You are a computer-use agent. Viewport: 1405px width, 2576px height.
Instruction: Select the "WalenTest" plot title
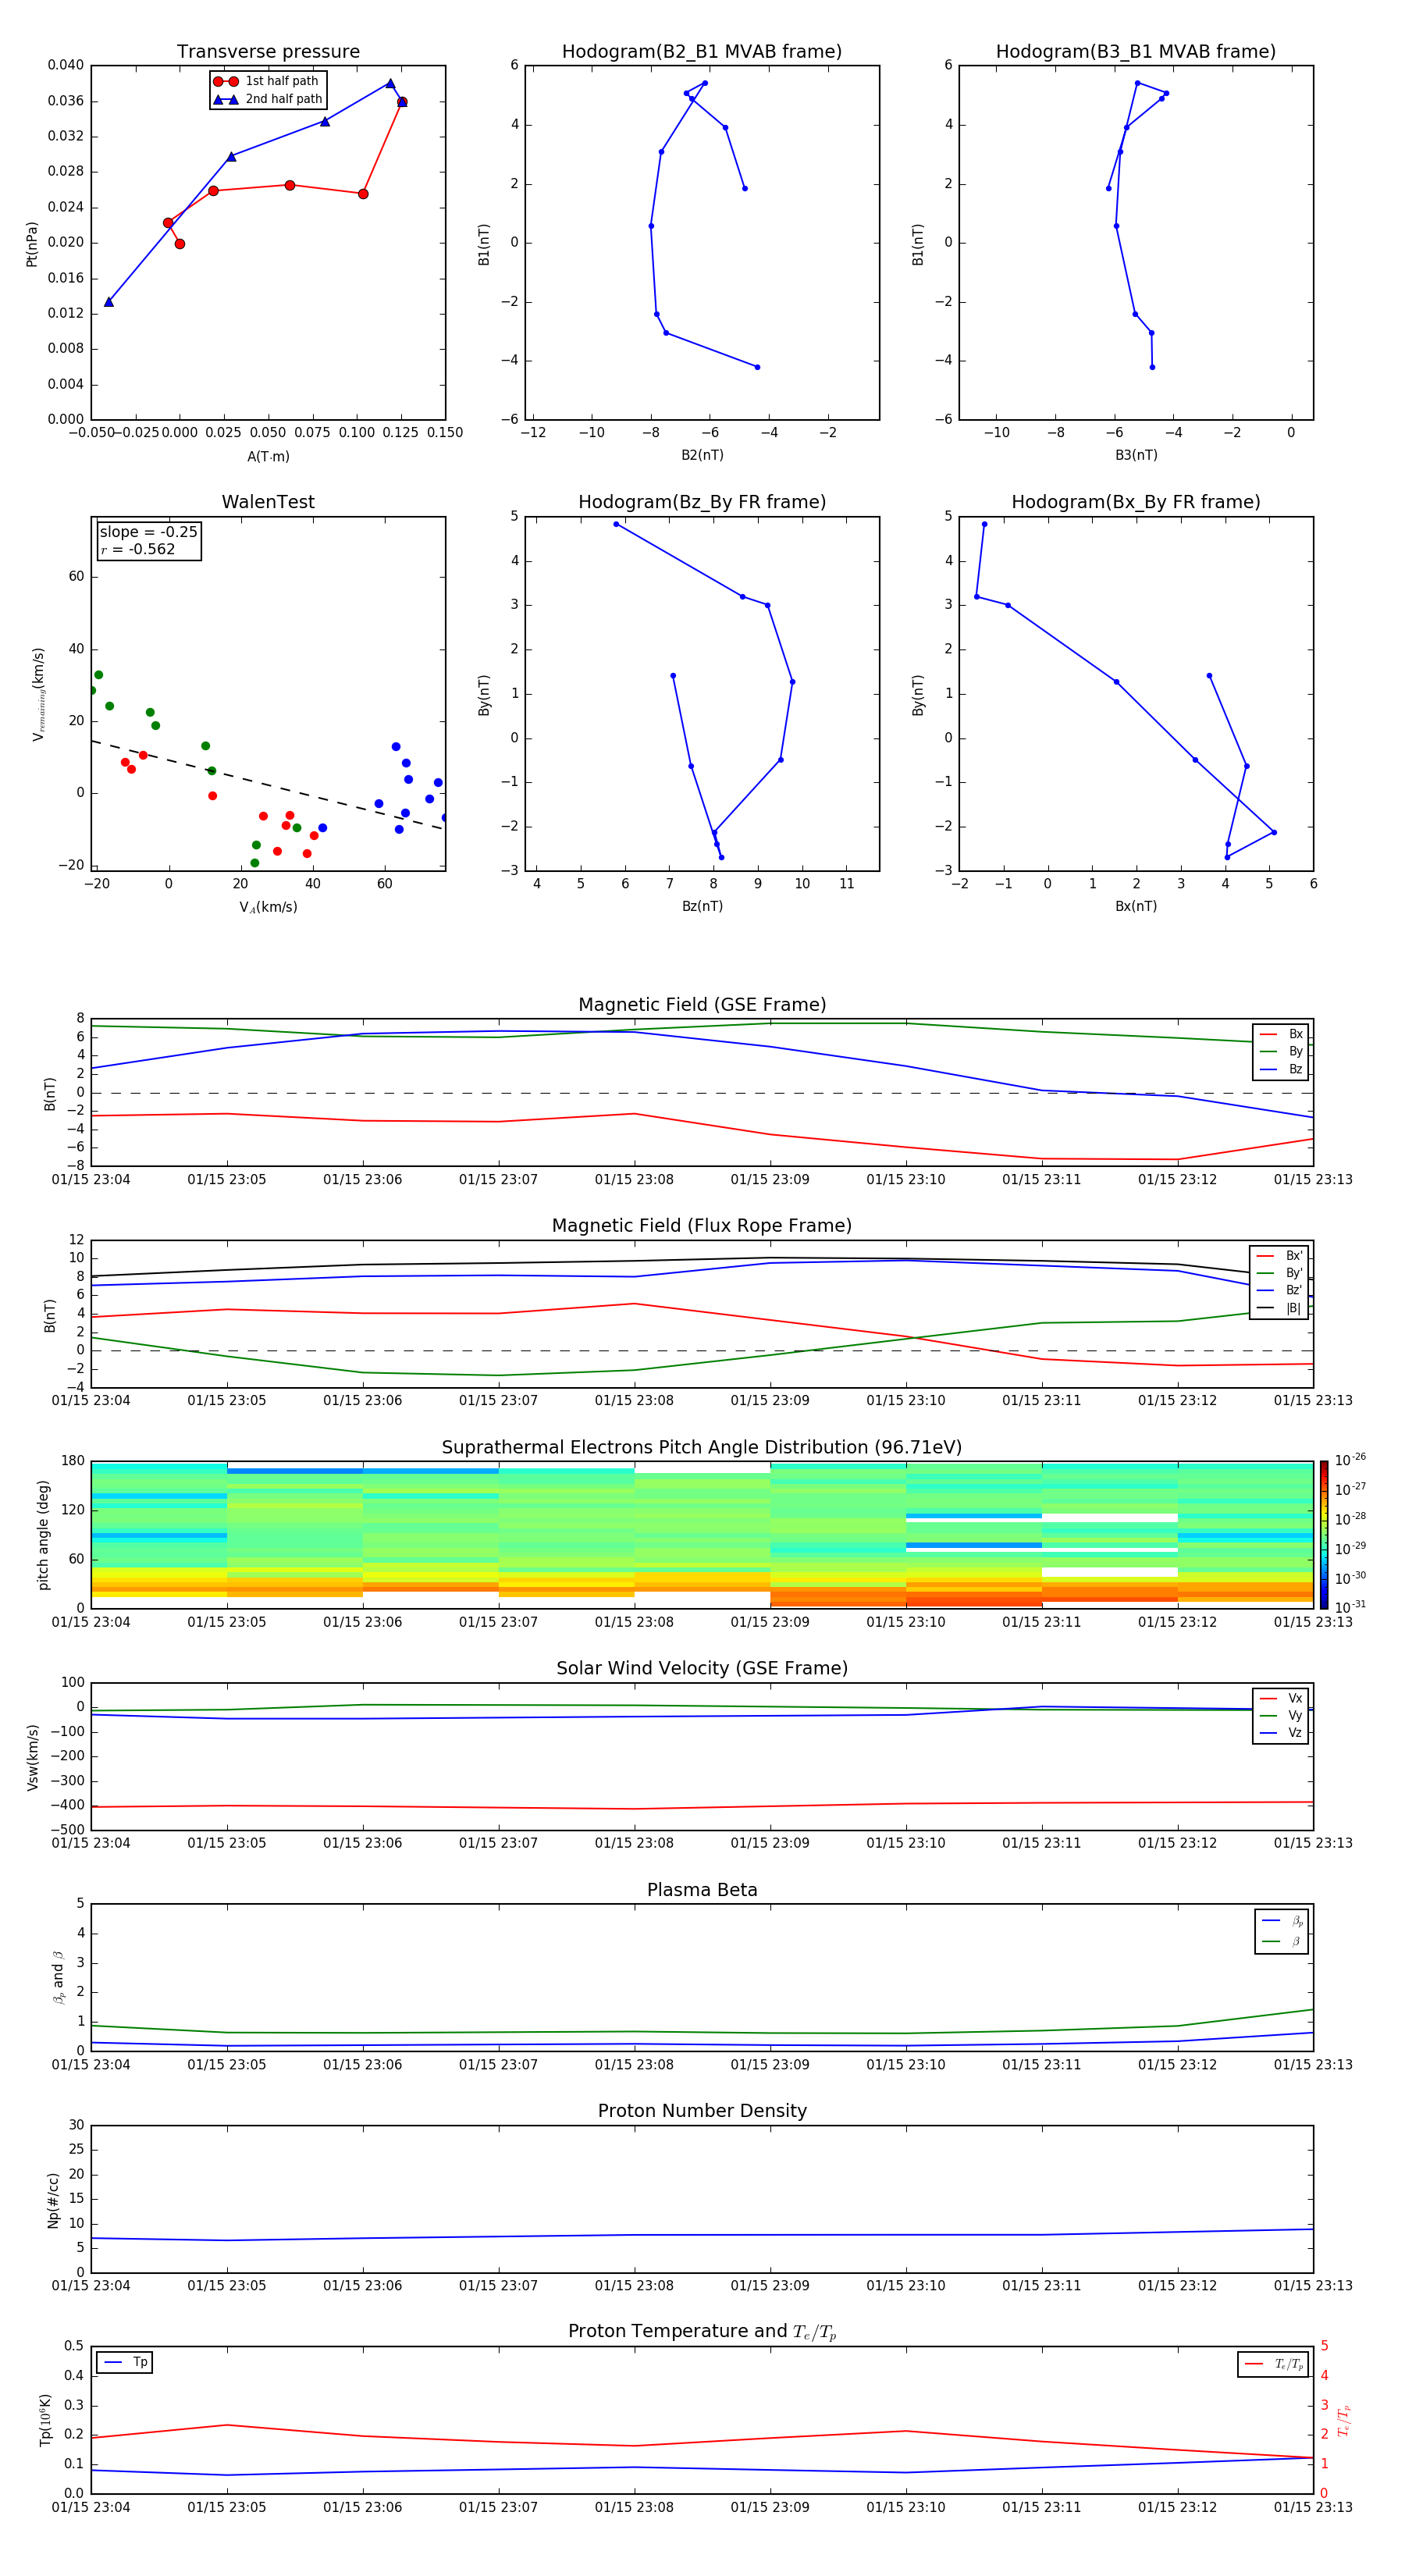point(268,502)
